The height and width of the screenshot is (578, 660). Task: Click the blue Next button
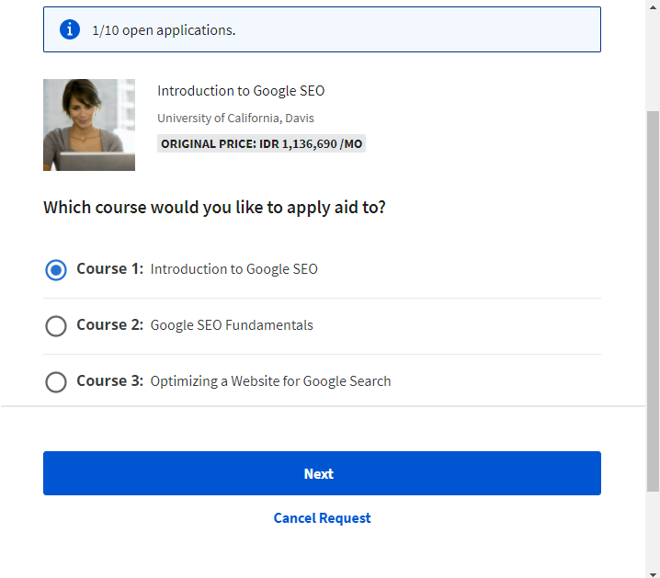[x=322, y=473]
